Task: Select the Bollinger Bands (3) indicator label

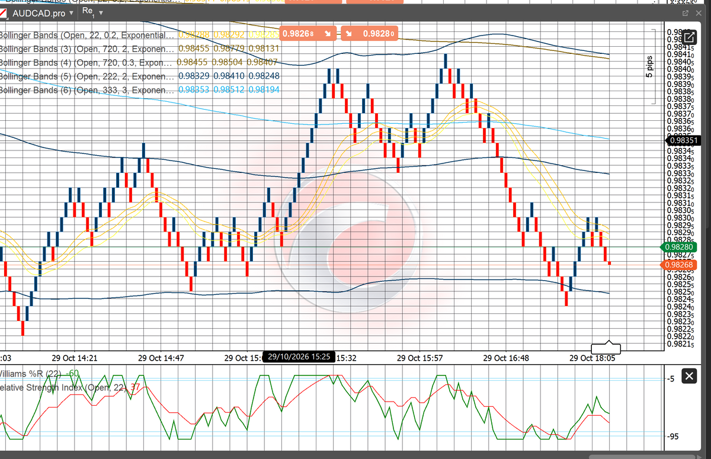Action: coord(87,48)
